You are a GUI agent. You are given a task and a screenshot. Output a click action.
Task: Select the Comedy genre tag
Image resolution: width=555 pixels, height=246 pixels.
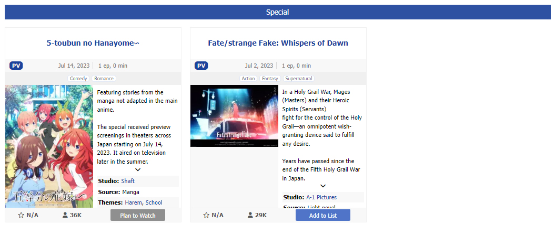click(x=78, y=79)
